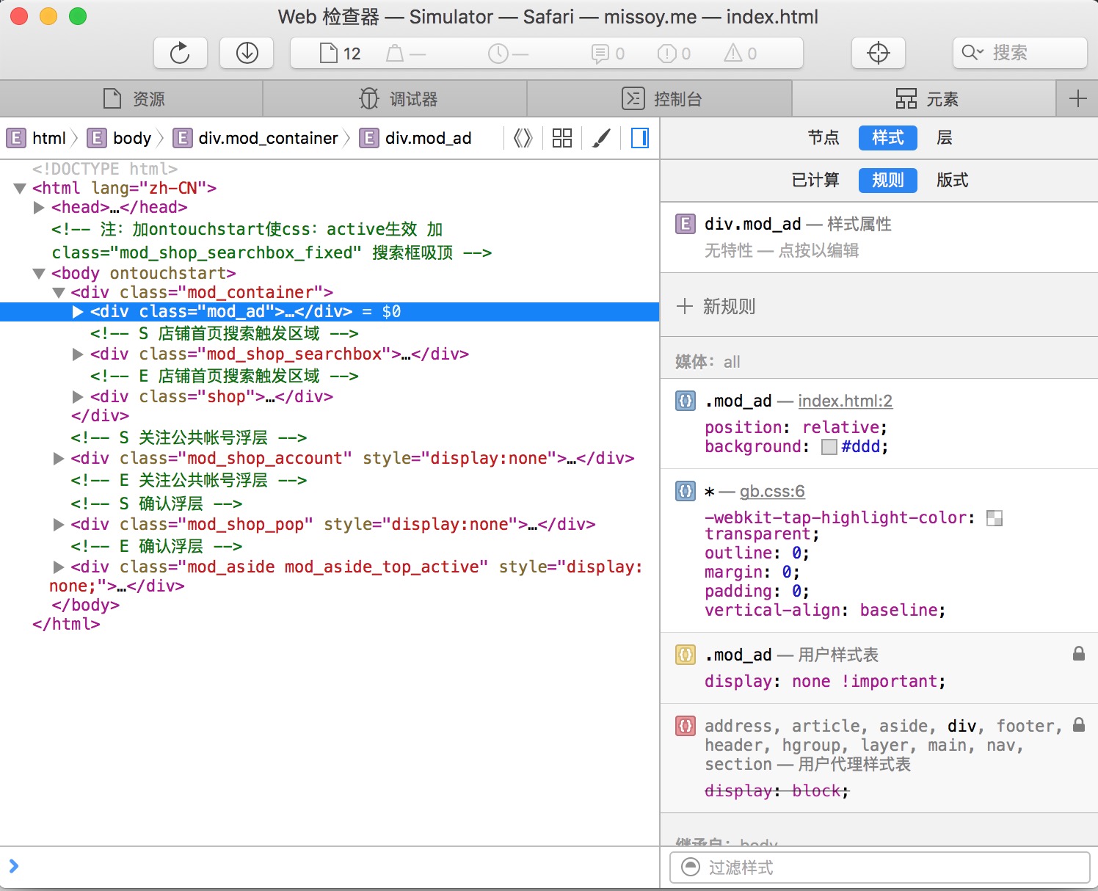Click div.mod_container breadcrumb item
Image resolution: width=1098 pixels, height=891 pixels.
tap(256, 138)
